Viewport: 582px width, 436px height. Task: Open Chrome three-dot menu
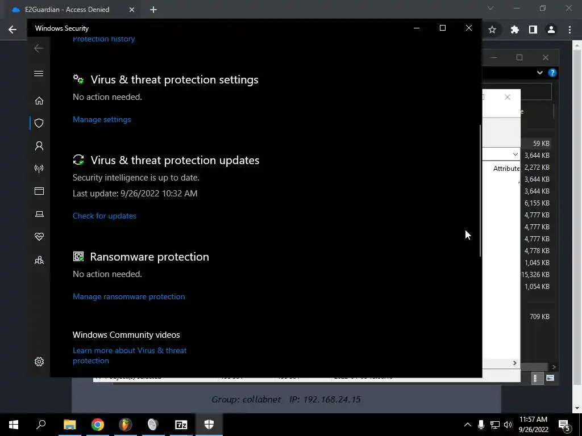tap(569, 30)
